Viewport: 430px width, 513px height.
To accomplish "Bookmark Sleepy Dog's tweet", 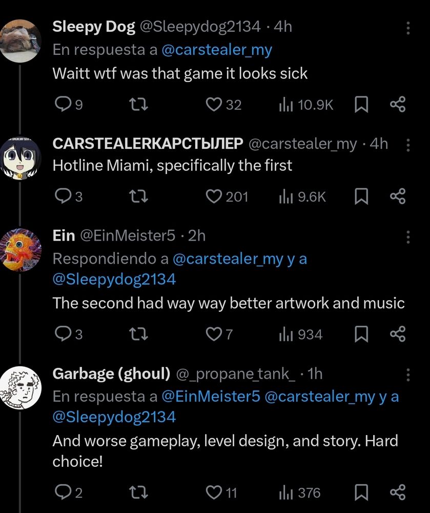I will 361,104.
